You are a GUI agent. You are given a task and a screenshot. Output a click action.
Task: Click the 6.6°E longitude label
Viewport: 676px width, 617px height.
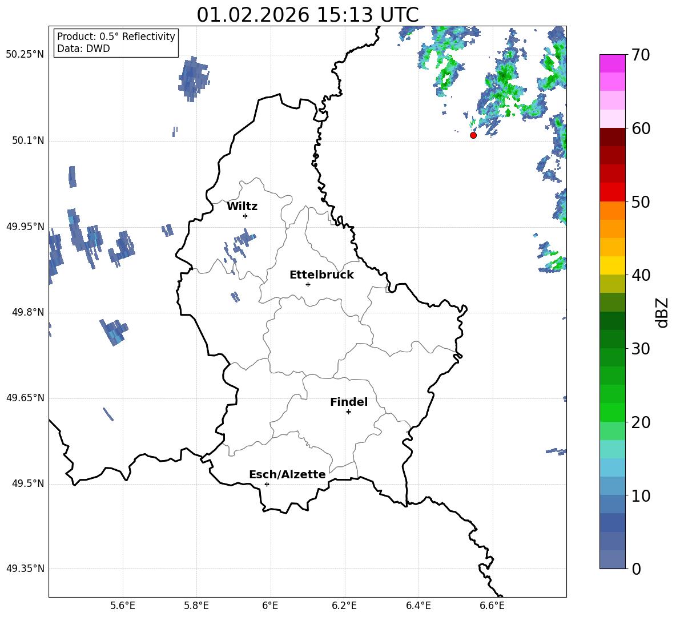[x=492, y=606]
